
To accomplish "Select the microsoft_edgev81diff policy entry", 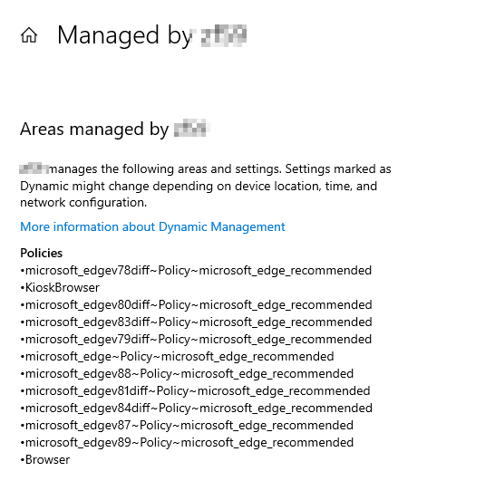I will coord(195,391).
